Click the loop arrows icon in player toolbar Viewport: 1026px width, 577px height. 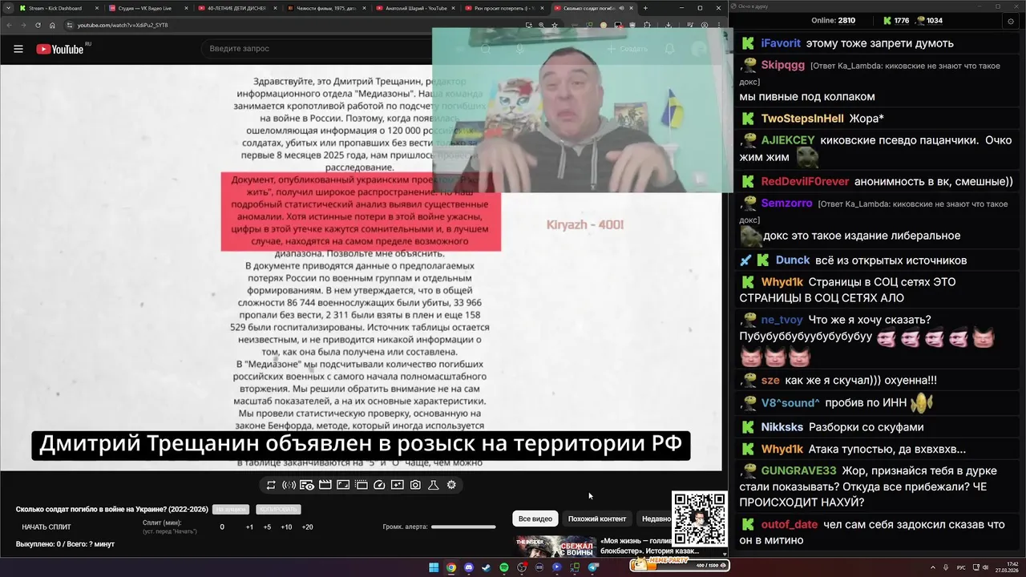point(271,485)
